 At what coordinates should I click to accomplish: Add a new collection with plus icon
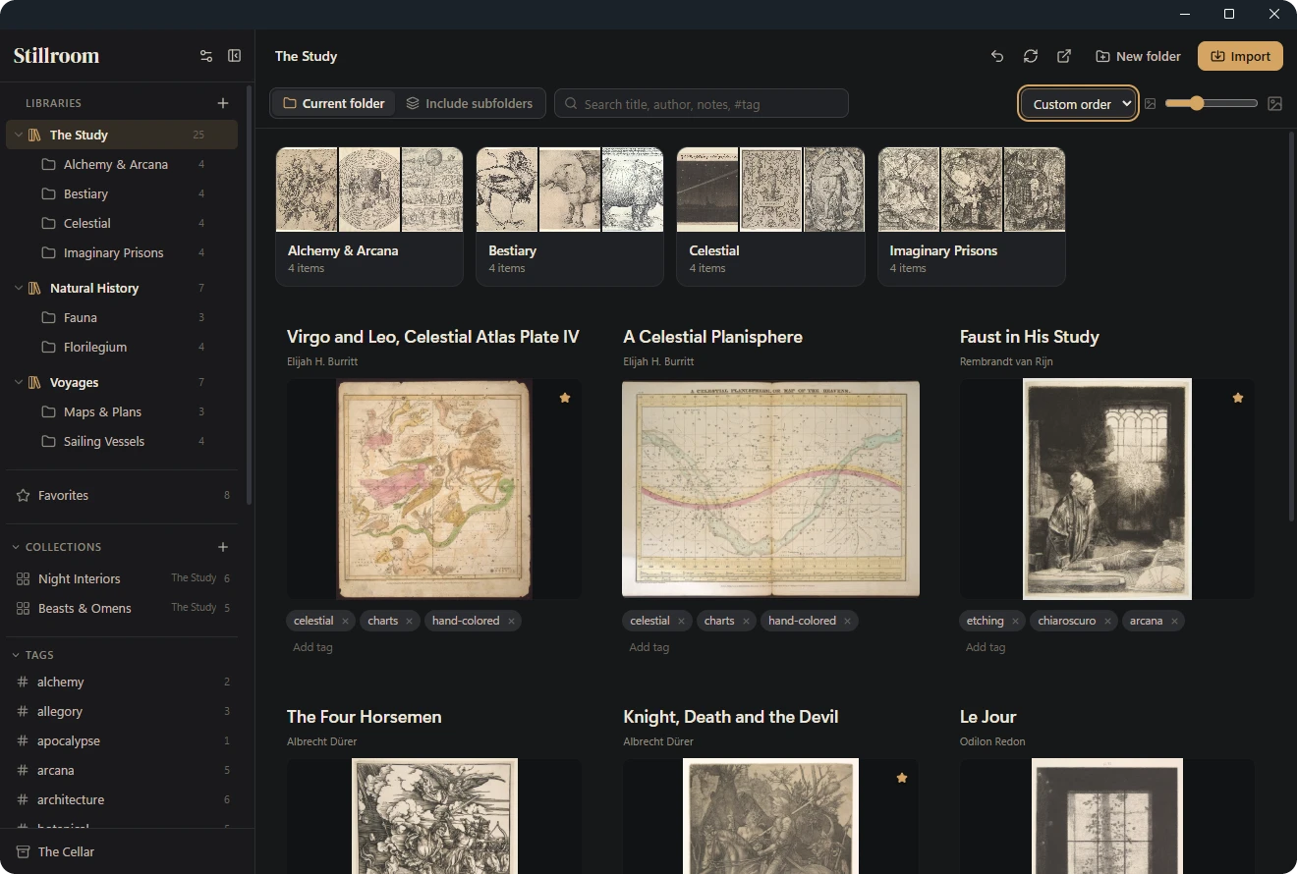(223, 547)
